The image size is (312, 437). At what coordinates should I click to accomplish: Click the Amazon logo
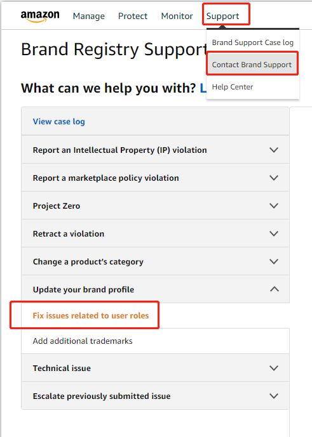point(40,16)
